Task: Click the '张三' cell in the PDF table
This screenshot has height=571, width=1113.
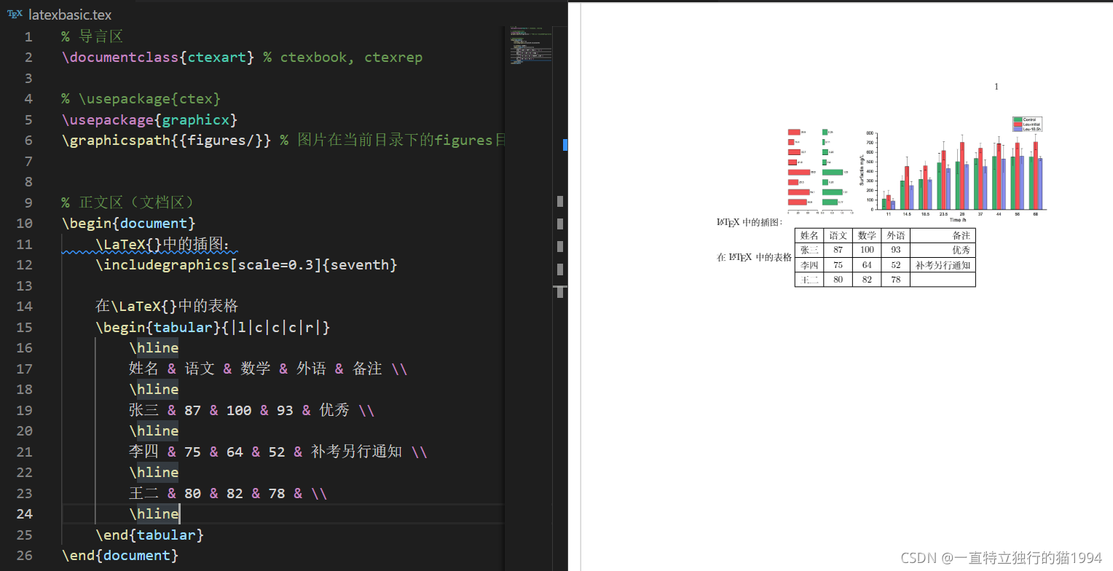Action: 809,250
